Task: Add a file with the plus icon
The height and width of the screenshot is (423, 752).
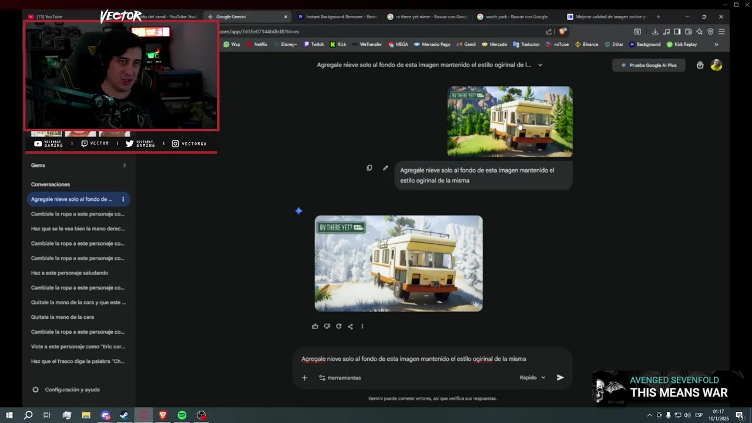Action: (304, 378)
